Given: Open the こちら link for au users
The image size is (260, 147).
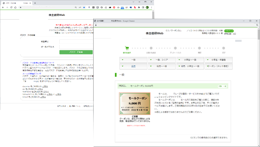Looking at the screenshot, I should pos(40,89).
